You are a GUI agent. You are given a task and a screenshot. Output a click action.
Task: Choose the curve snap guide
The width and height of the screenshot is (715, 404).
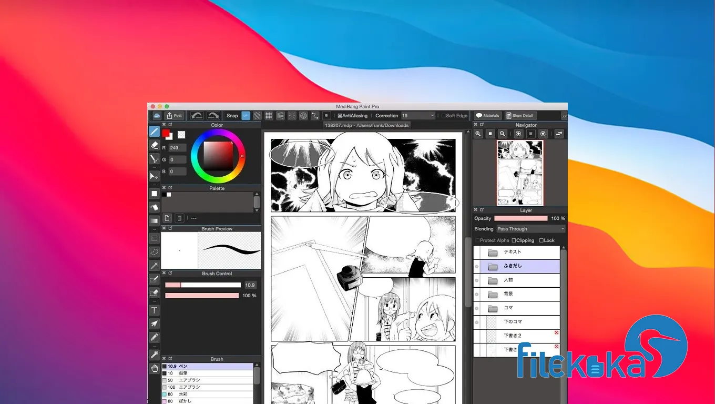[x=315, y=116]
